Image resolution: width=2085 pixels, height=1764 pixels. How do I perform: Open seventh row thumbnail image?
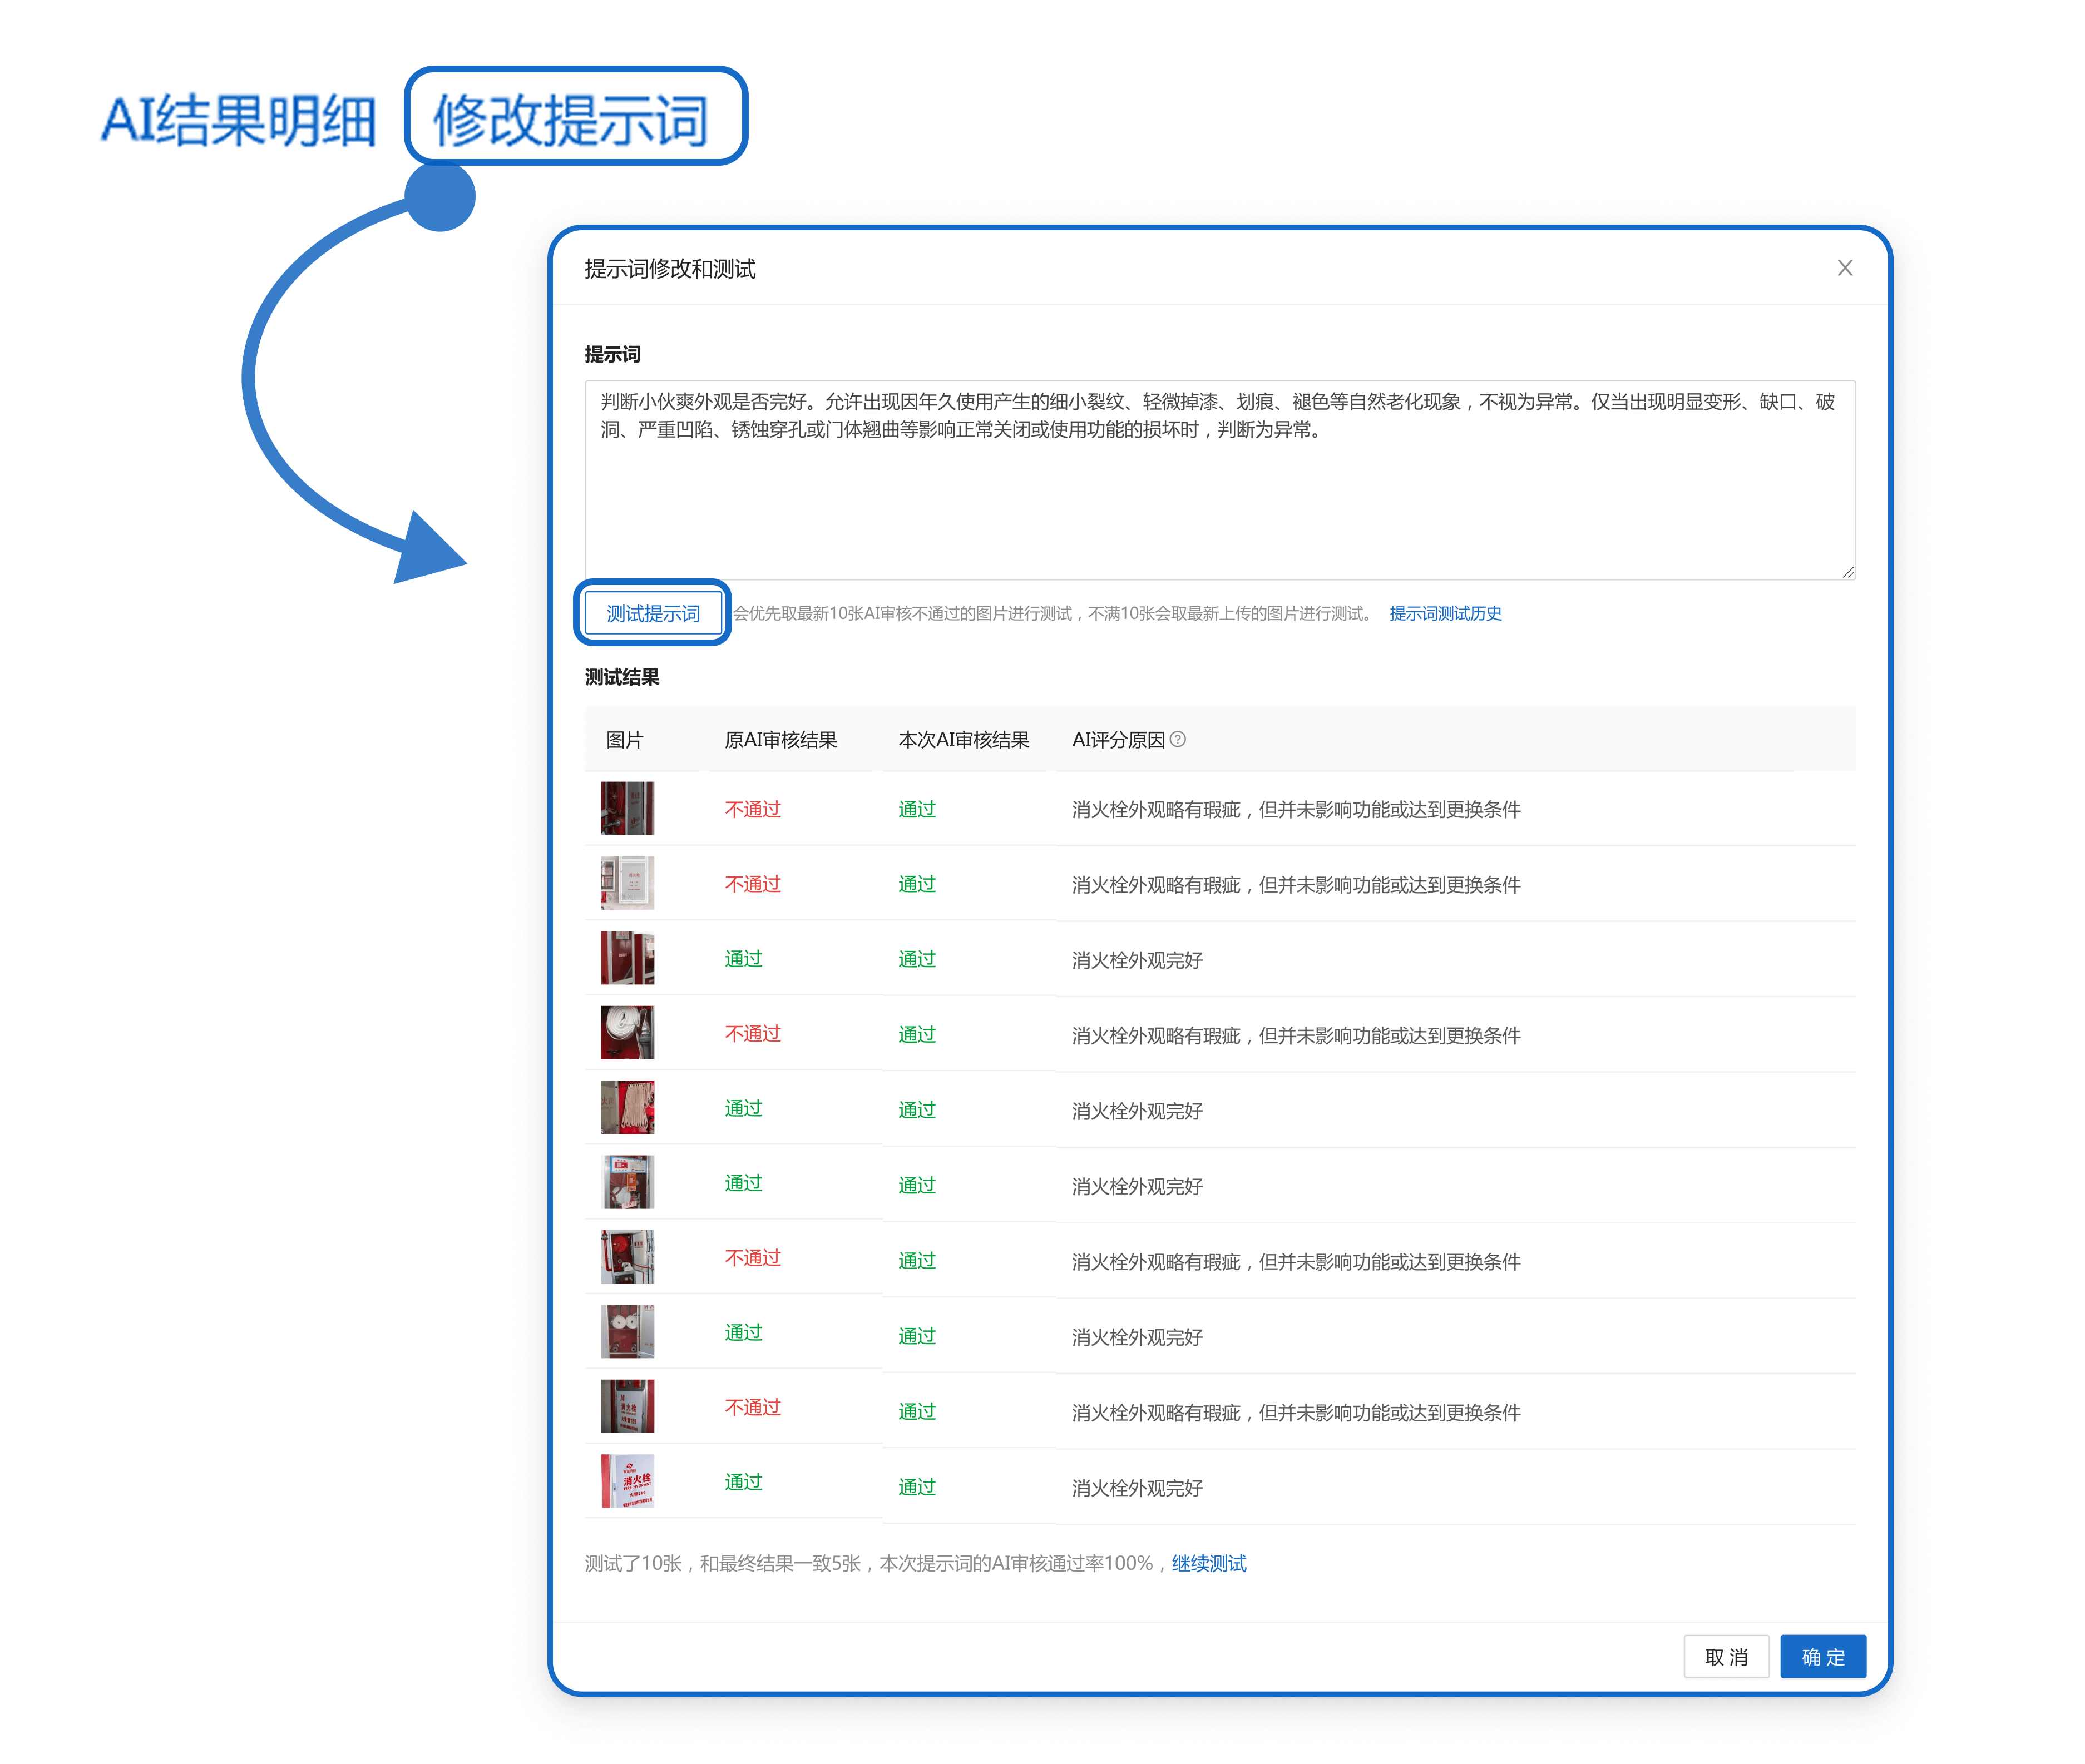coord(628,1257)
